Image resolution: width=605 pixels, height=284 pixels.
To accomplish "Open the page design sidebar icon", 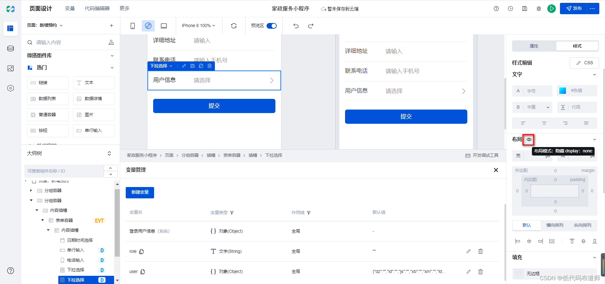I will 10,29.
